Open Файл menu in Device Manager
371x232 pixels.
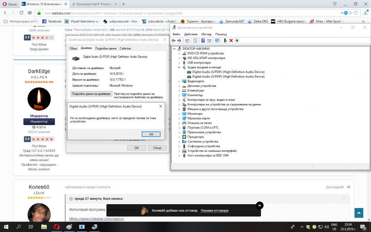tap(176, 34)
